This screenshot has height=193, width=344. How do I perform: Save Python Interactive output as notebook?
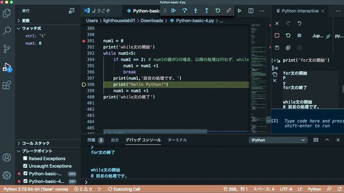[x=277, y=48]
